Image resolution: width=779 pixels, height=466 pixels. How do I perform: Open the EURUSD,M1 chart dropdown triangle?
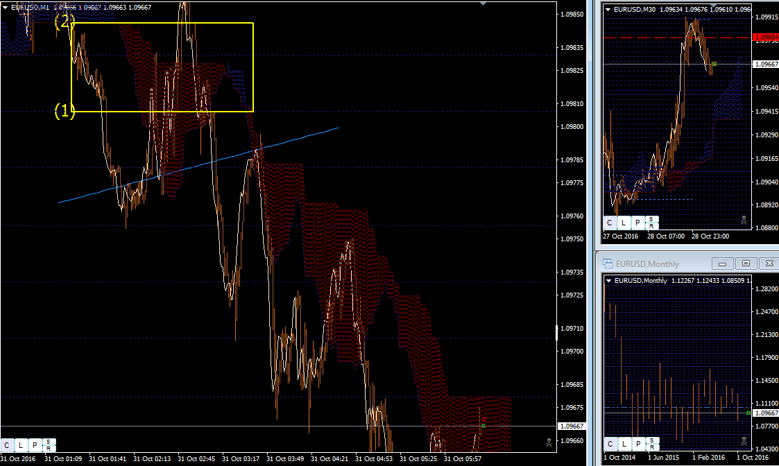(x=5, y=8)
